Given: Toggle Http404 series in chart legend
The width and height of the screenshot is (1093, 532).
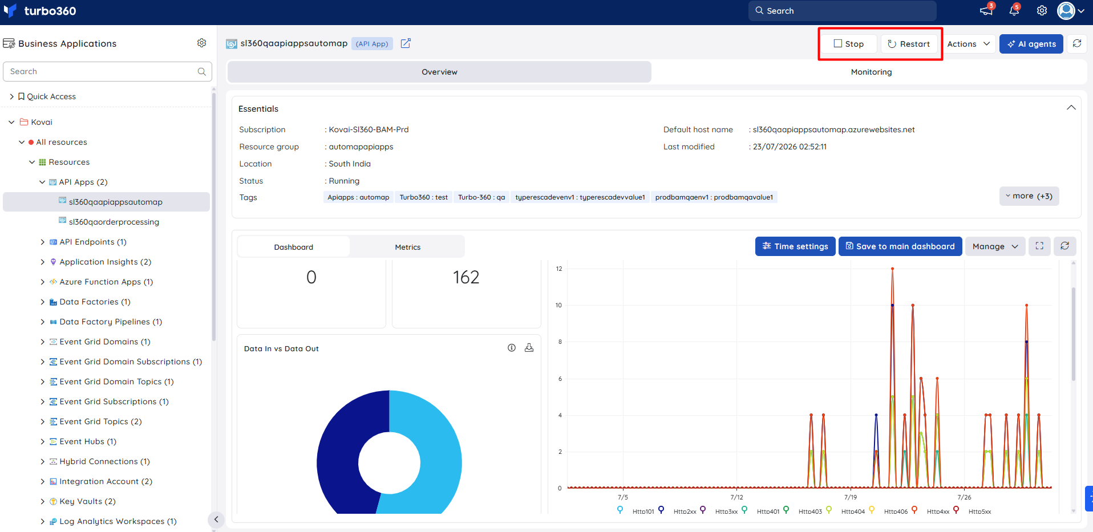Looking at the screenshot, I should coord(846,511).
